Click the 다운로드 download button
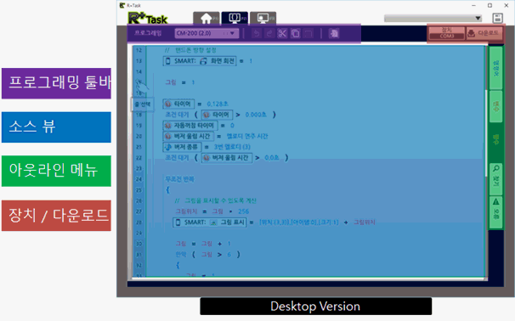 click(484, 33)
